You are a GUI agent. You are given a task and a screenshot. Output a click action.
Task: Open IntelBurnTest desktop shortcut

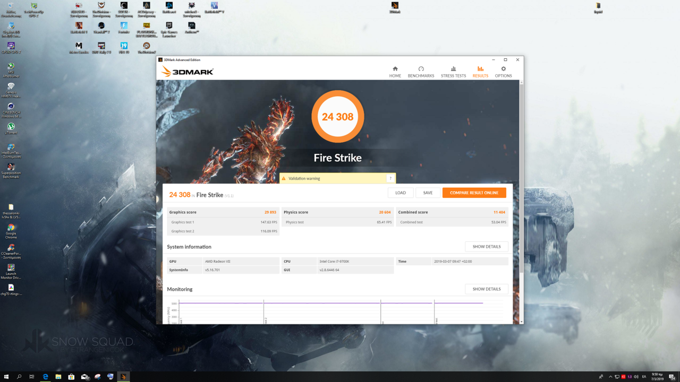point(11,151)
